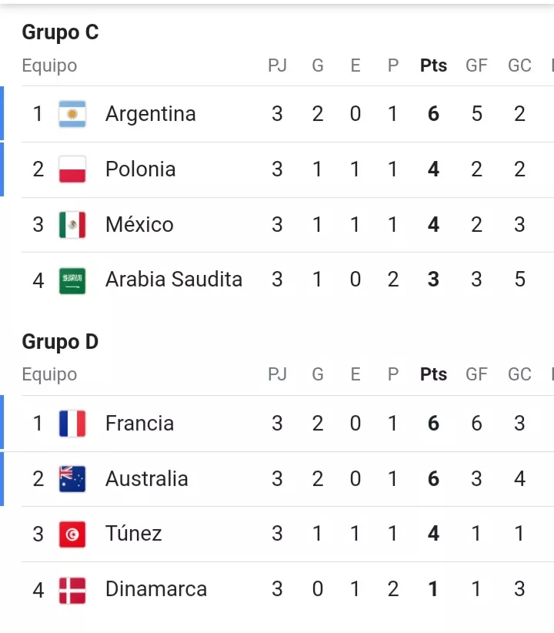Click the Denmark flag icon

72,590
